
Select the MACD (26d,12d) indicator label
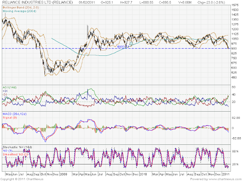15,114
